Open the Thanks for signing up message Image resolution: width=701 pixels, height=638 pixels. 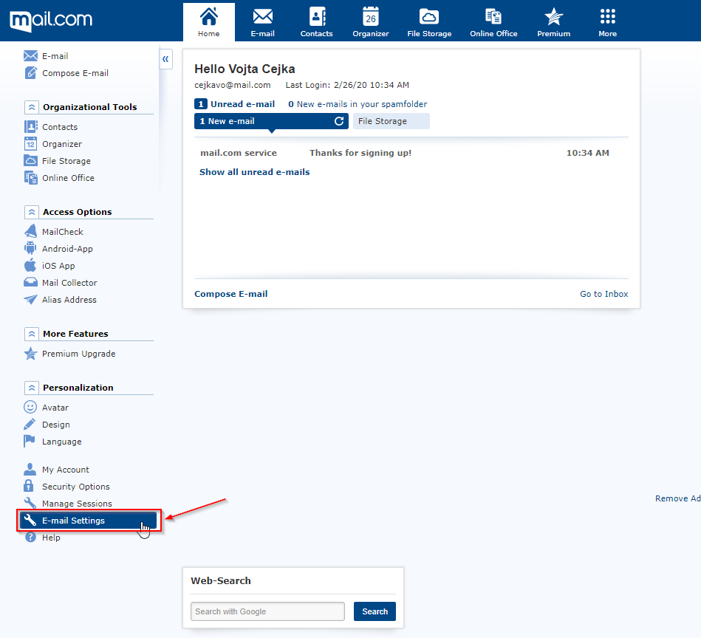(x=360, y=153)
